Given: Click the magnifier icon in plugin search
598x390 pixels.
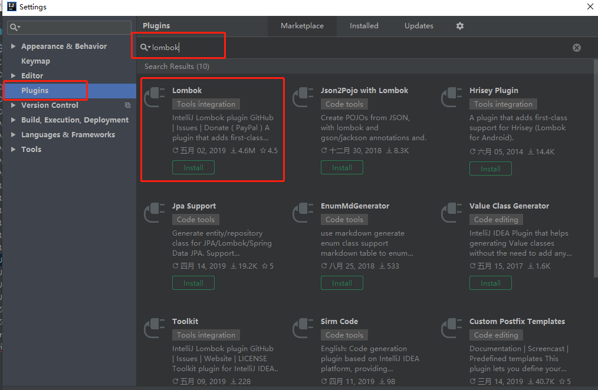Looking at the screenshot, I should point(144,47).
